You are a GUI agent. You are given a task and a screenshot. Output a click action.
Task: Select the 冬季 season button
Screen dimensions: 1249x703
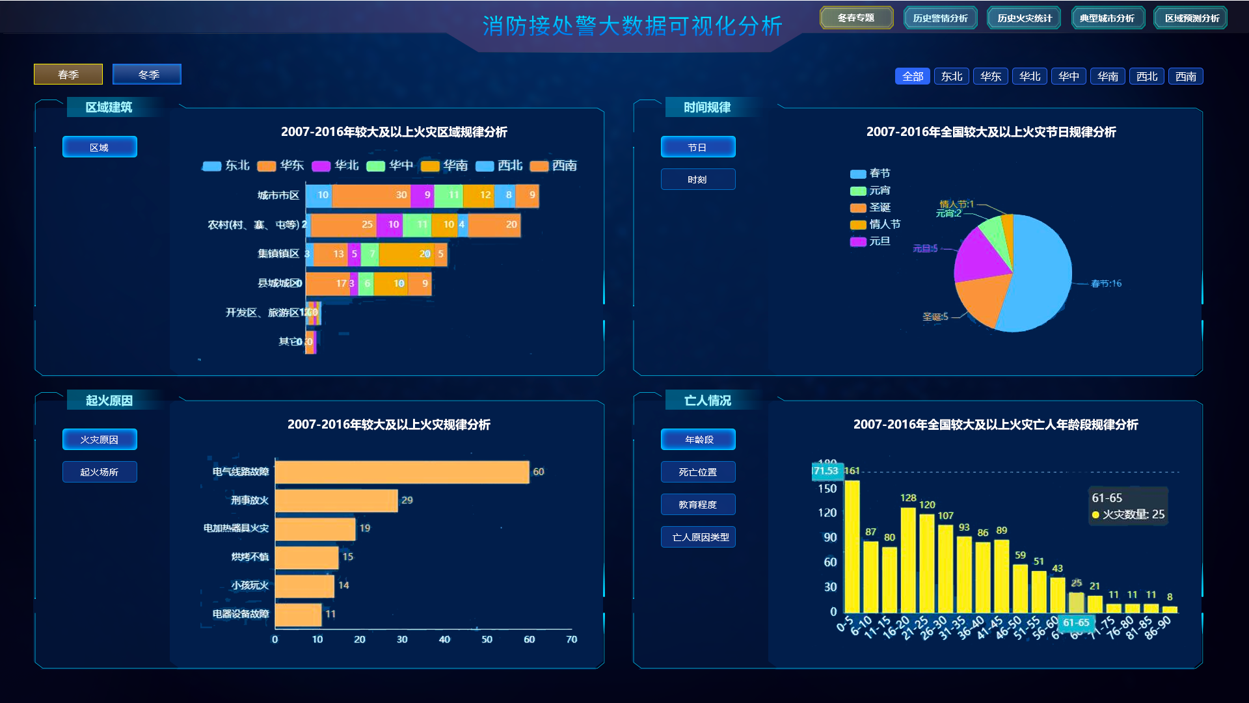147,74
